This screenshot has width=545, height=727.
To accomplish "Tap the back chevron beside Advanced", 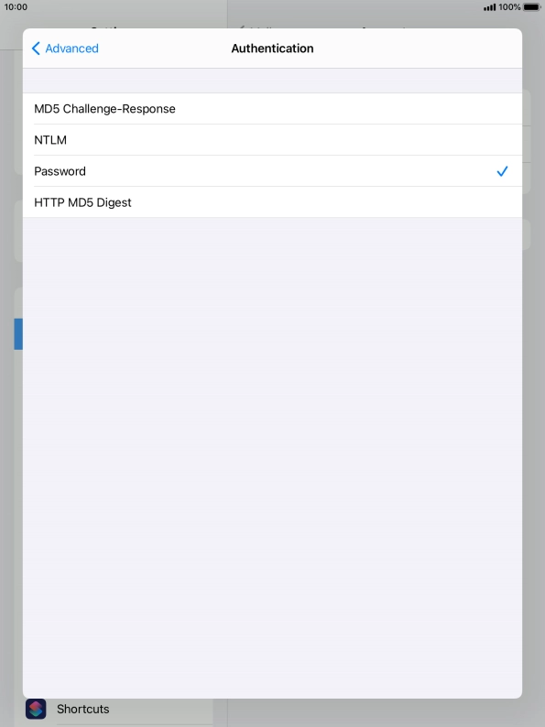I will pos(36,49).
